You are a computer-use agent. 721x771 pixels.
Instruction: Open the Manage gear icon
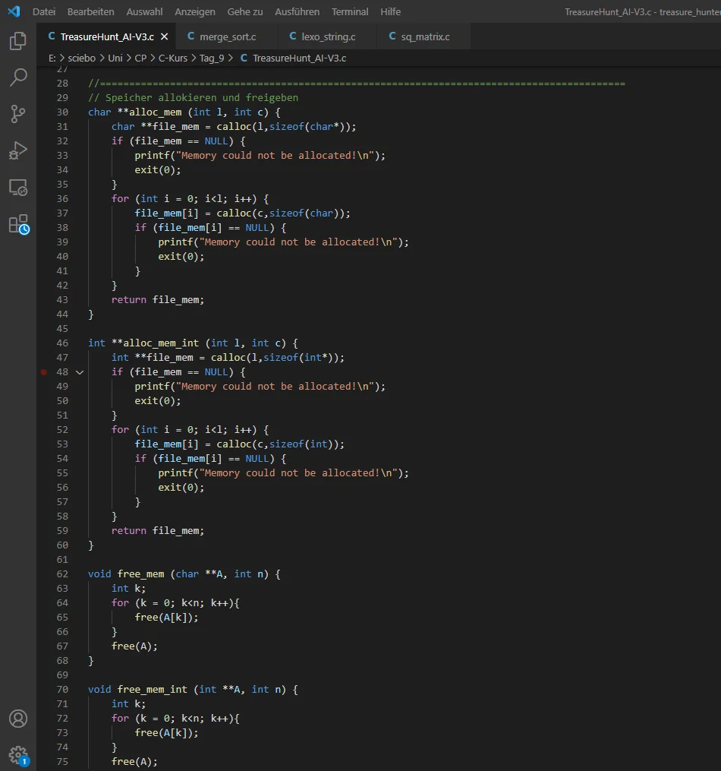point(18,754)
